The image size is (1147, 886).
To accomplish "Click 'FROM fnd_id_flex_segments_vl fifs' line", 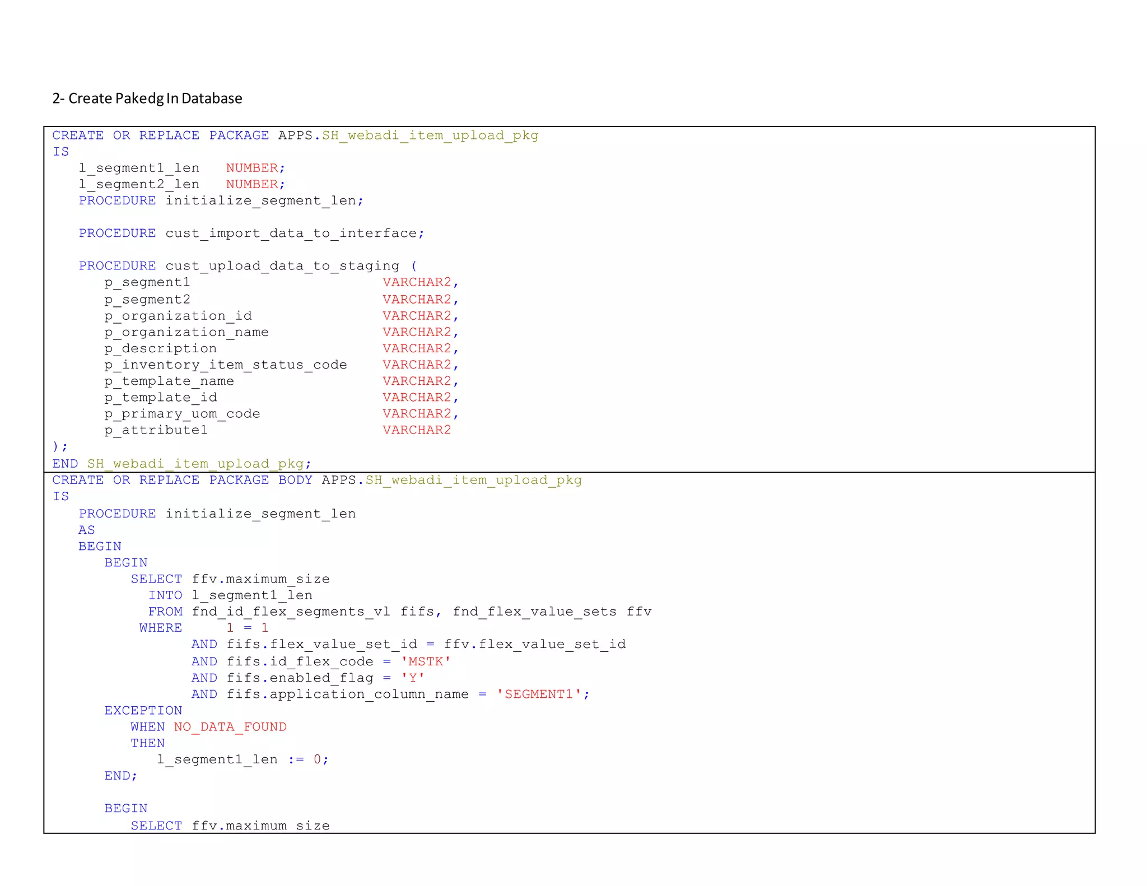I will 400,612.
